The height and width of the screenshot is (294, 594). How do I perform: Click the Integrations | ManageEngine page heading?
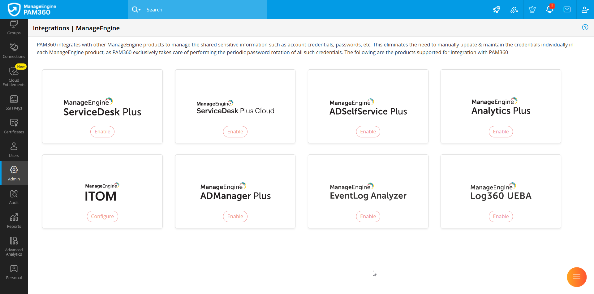point(76,28)
